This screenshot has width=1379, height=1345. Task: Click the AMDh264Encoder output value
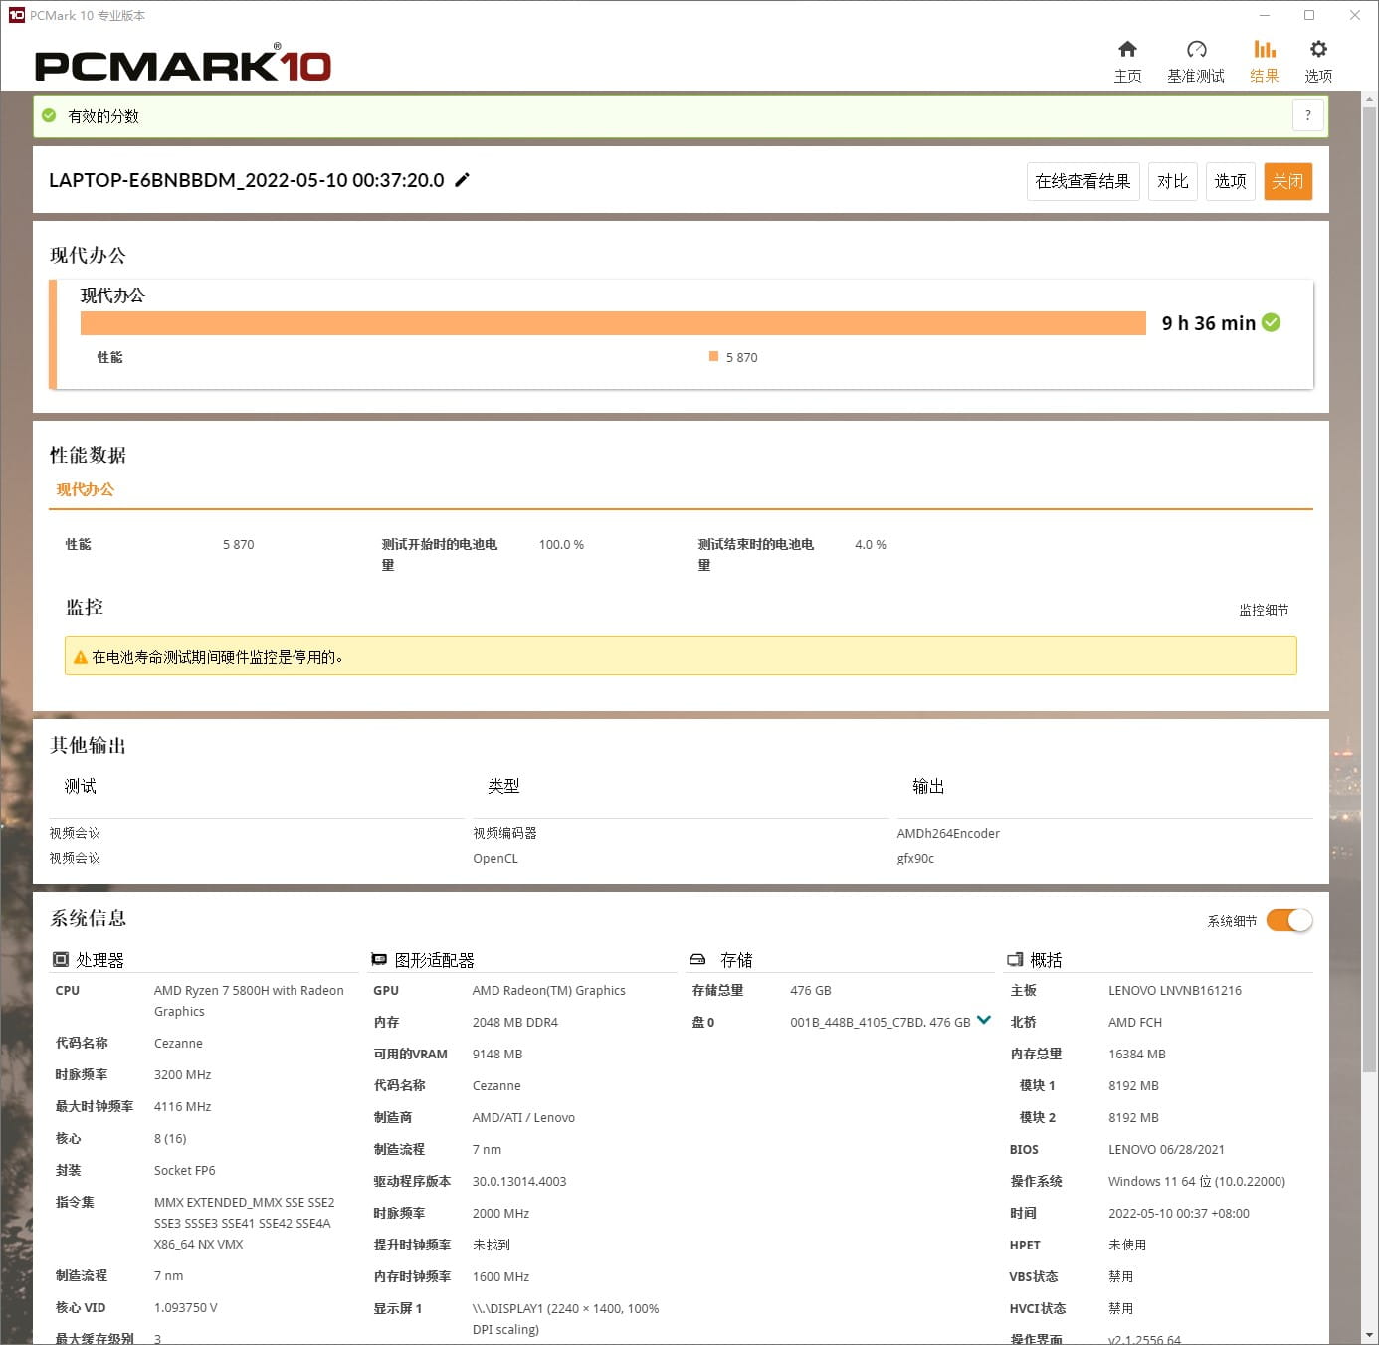click(x=948, y=833)
